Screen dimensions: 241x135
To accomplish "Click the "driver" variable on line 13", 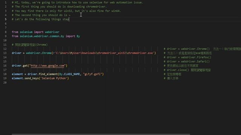I will coord(17,53).
